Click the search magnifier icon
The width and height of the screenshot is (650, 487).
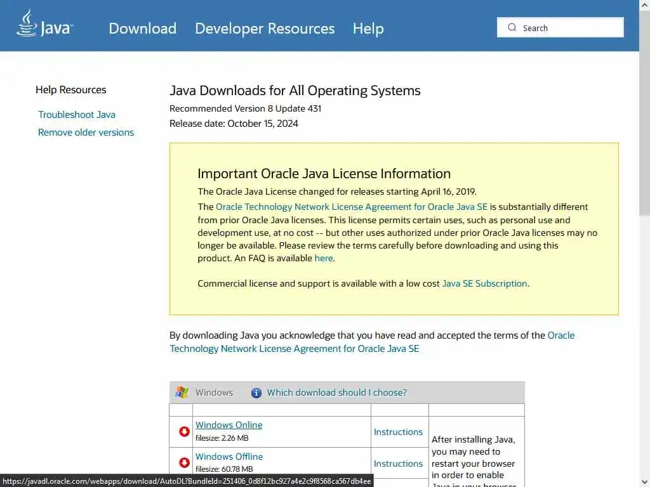coord(512,27)
